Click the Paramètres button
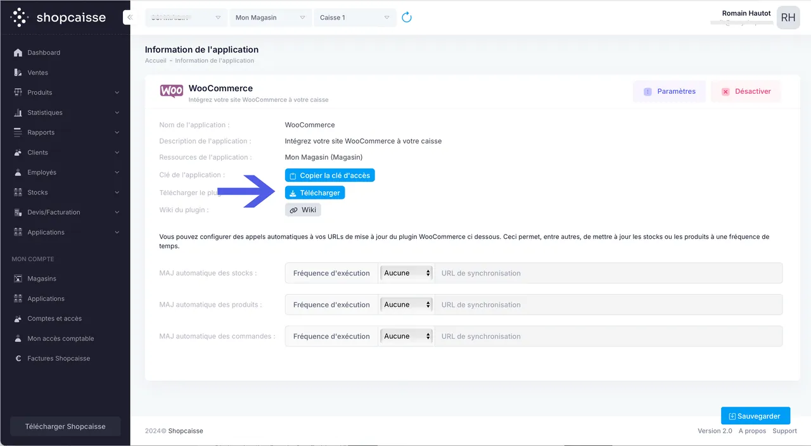Viewport: 811px width, 446px height. click(669, 91)
